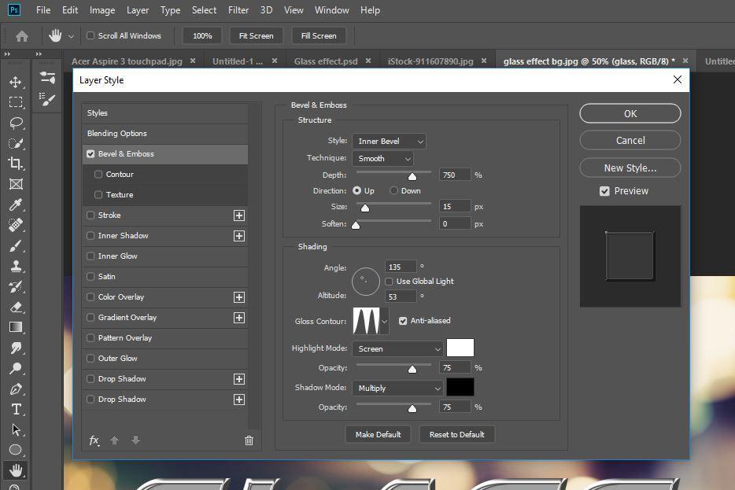Image resolution: width=735 pixels, height=490 pixels.
Task: Enable the Contour checkbox
Action: [x=98, y=175]
